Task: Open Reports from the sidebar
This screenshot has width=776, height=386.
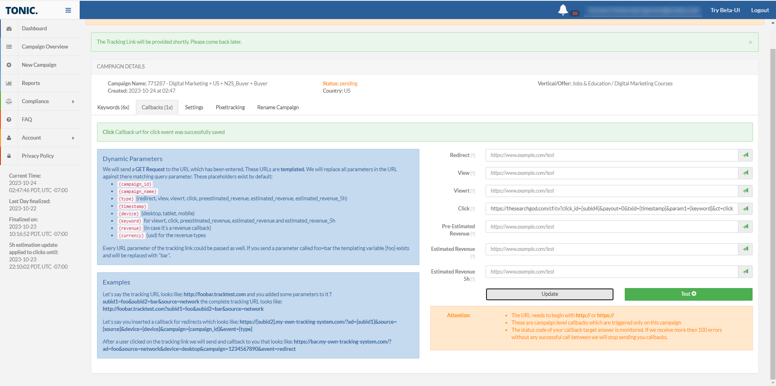Action: [31, 83]
